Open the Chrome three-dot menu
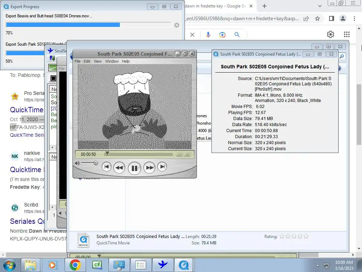The image size is (362, 272). (354, 18)
